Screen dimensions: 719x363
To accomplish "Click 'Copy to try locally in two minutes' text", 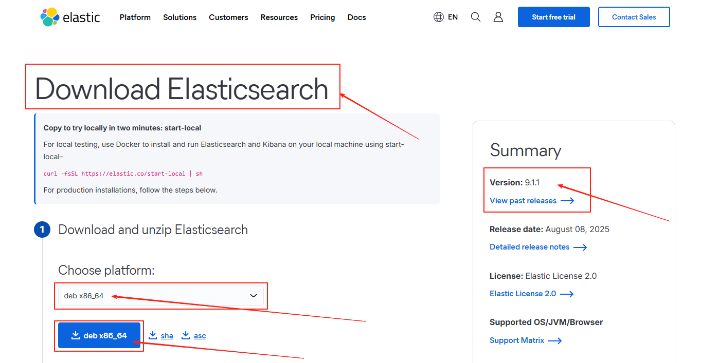I will click(122, 128).
